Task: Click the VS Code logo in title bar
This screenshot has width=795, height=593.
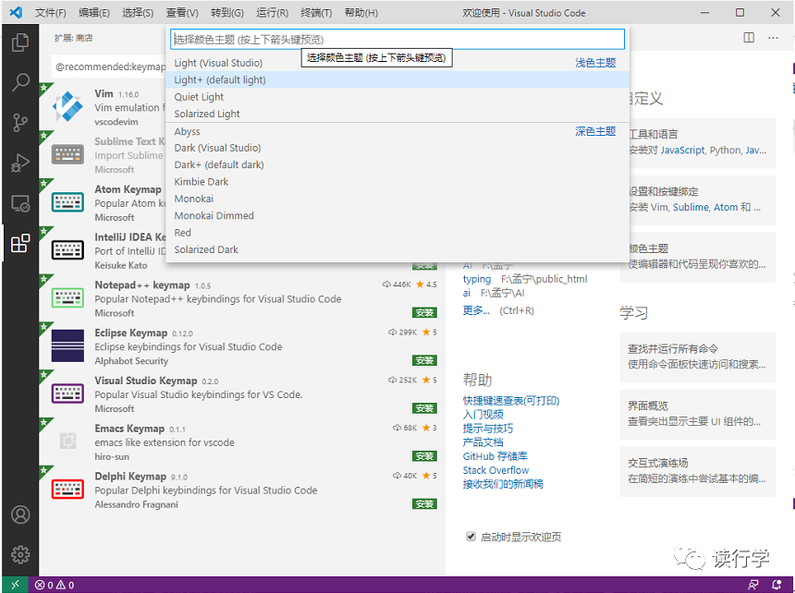Action: click(x=16, y=12)
